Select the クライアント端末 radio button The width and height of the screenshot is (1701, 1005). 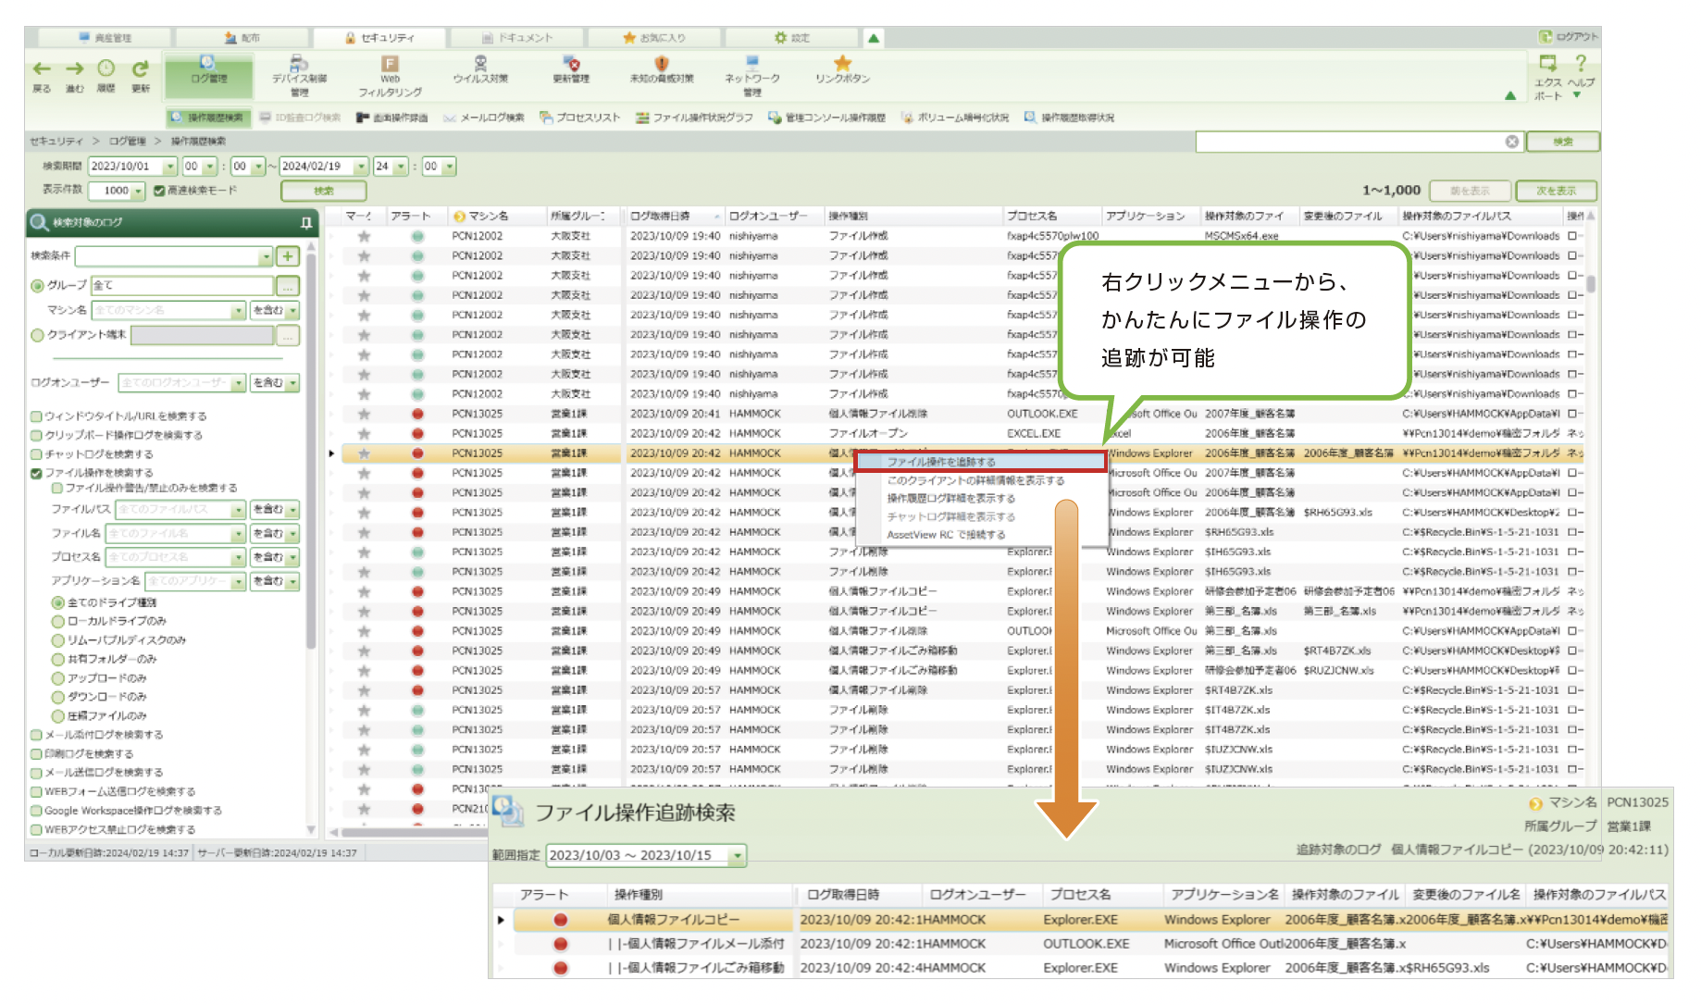pos(38,335)
